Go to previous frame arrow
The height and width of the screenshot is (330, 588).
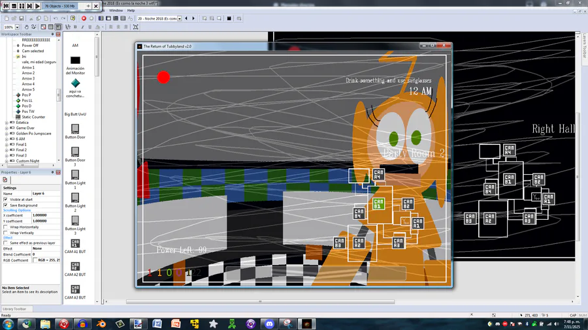[186, 18]
